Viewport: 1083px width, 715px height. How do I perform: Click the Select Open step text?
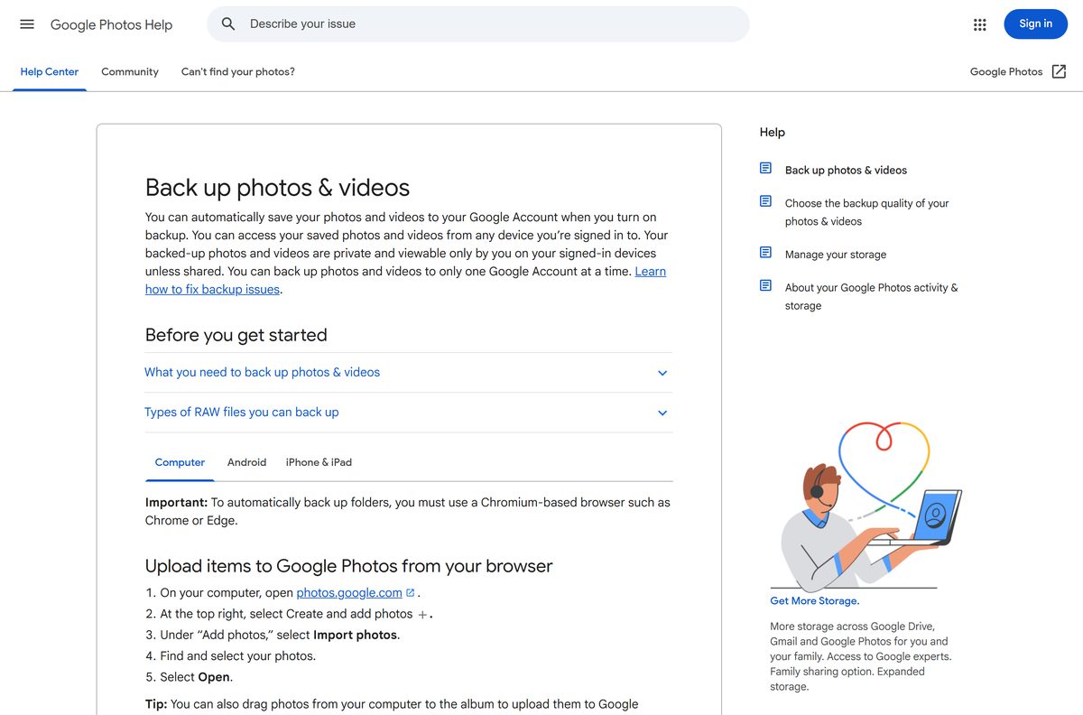(196, 677)
